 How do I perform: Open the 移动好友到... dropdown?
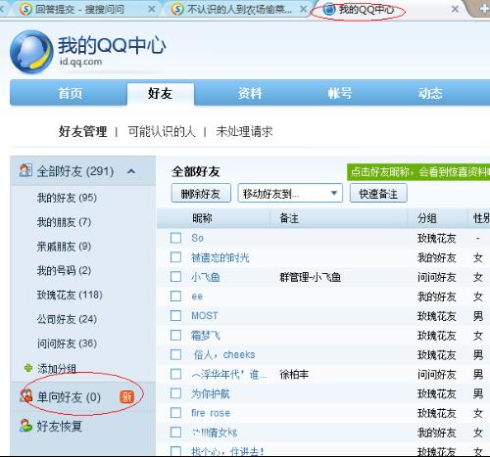click(290, 193)
